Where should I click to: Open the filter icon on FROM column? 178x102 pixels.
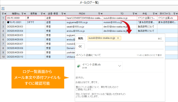99,14
